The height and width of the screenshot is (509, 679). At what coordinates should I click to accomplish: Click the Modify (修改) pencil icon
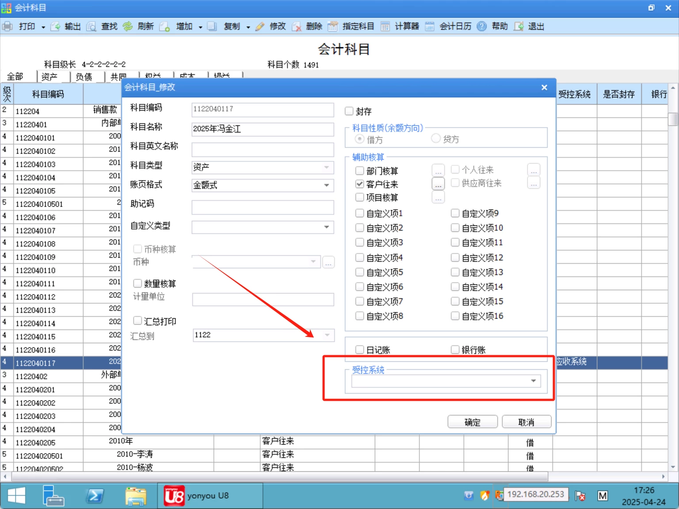click(260, 27)
